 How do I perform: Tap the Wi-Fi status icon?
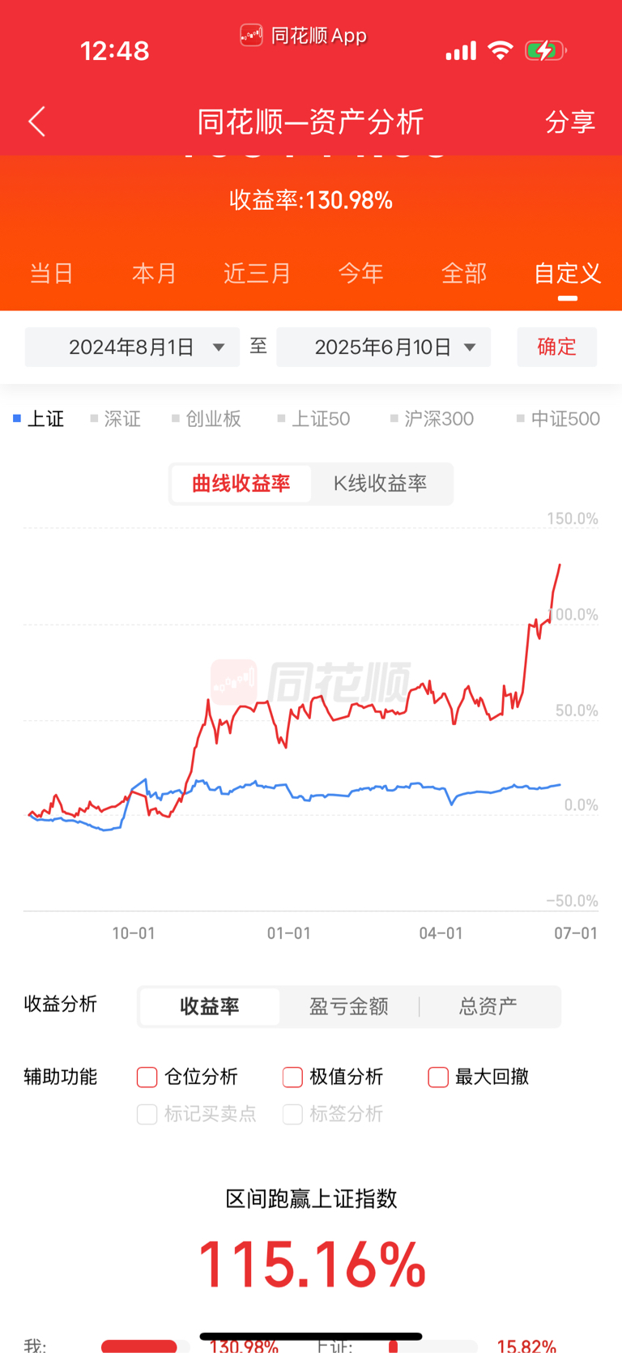[501, 50]
